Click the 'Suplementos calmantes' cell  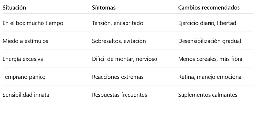208,95
